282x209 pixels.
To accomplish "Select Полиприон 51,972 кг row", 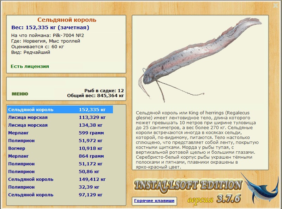I will pyautogui.click(x=60, y=140).
